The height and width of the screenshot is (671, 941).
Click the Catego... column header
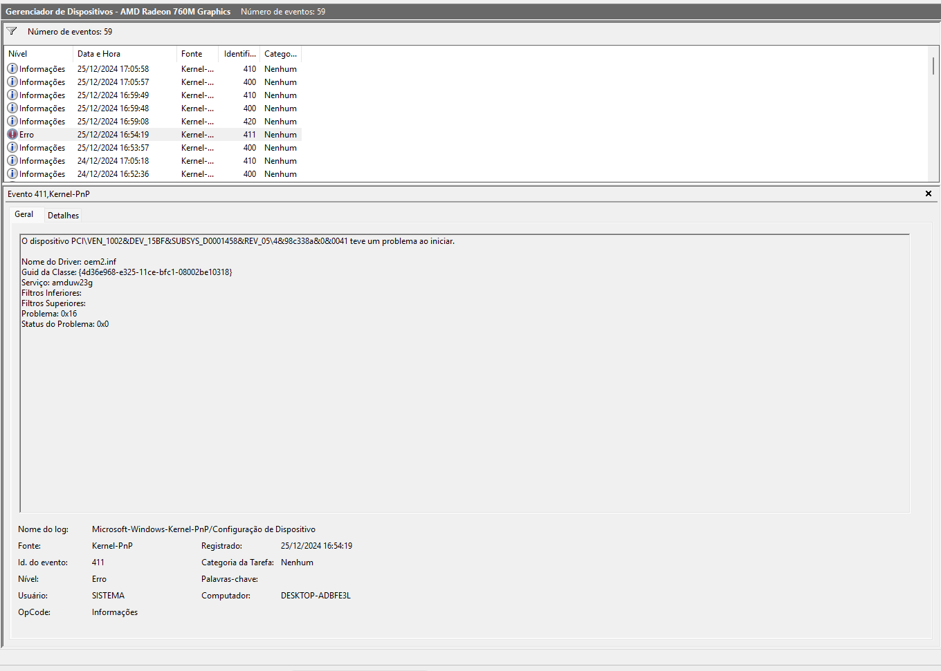(x=280, y=54)
